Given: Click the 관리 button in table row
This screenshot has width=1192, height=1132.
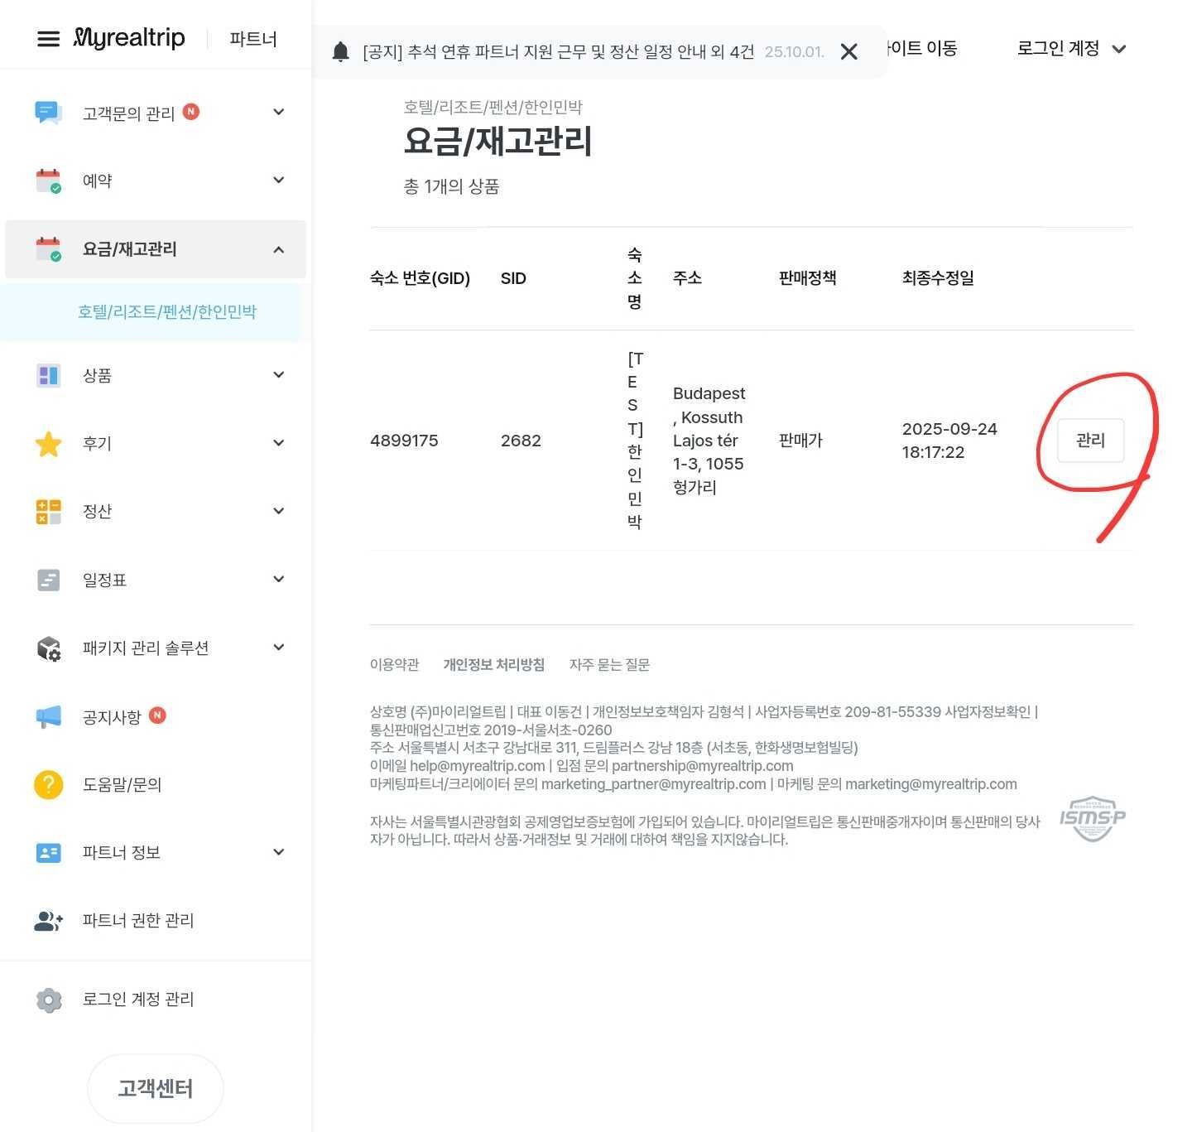Looking at the screenshot, I should (x=1090, y=441).
